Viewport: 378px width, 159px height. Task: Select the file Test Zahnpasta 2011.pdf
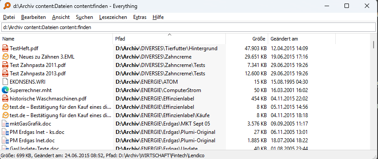[x=37, y=65]
